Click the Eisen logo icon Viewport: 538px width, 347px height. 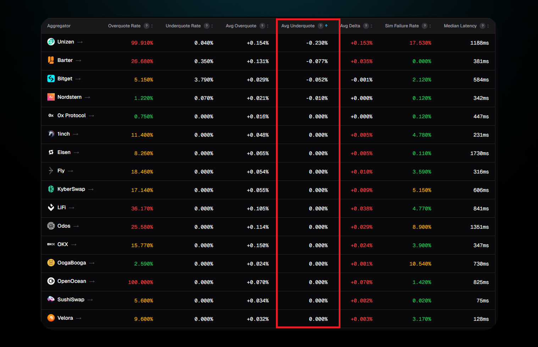(51, 152)
